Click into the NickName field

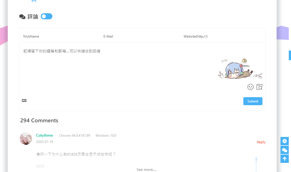click(x=62, y=36)
